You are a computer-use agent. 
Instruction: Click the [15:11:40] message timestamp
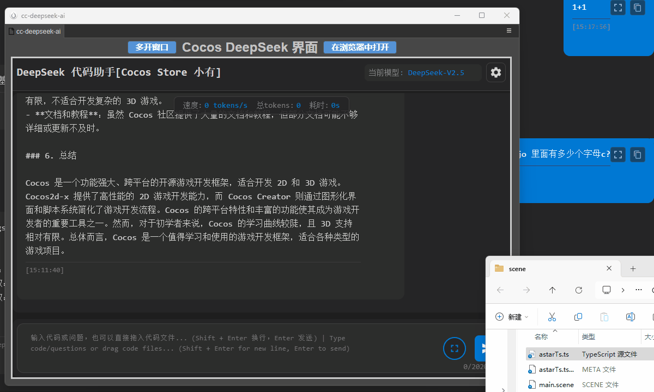45,270
